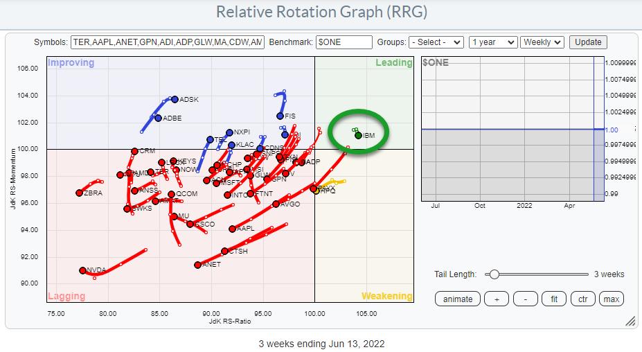This screenshot has height=352, width=642.
Task: Select the blue FIS data point
Action: click(280, 116)
